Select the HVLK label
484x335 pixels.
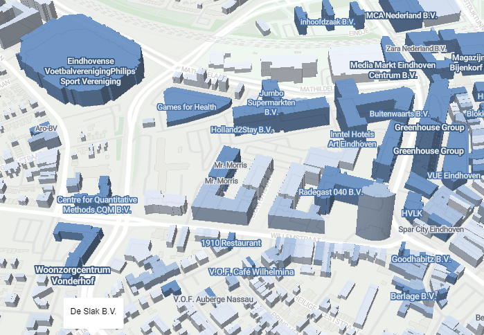tap(412, 213)
